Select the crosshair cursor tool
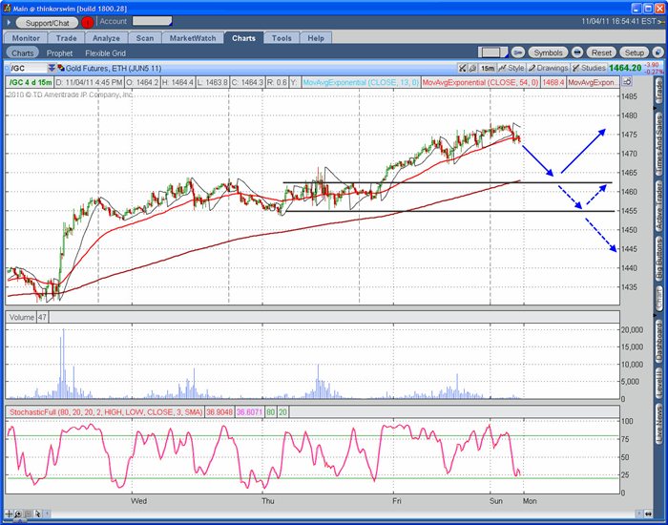This screenshot has height=525, width=668. 9,514
